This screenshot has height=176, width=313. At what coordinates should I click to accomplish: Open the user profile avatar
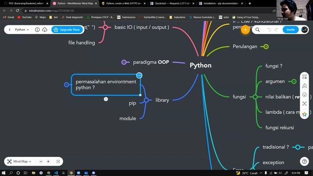point(304,29)
